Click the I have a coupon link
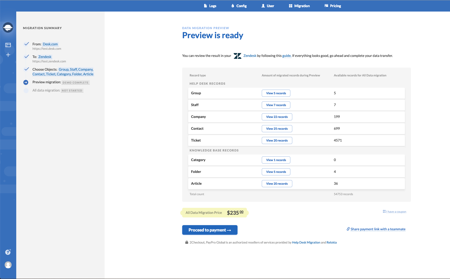This screenshot has height=279, width=450. click(396, 212)
